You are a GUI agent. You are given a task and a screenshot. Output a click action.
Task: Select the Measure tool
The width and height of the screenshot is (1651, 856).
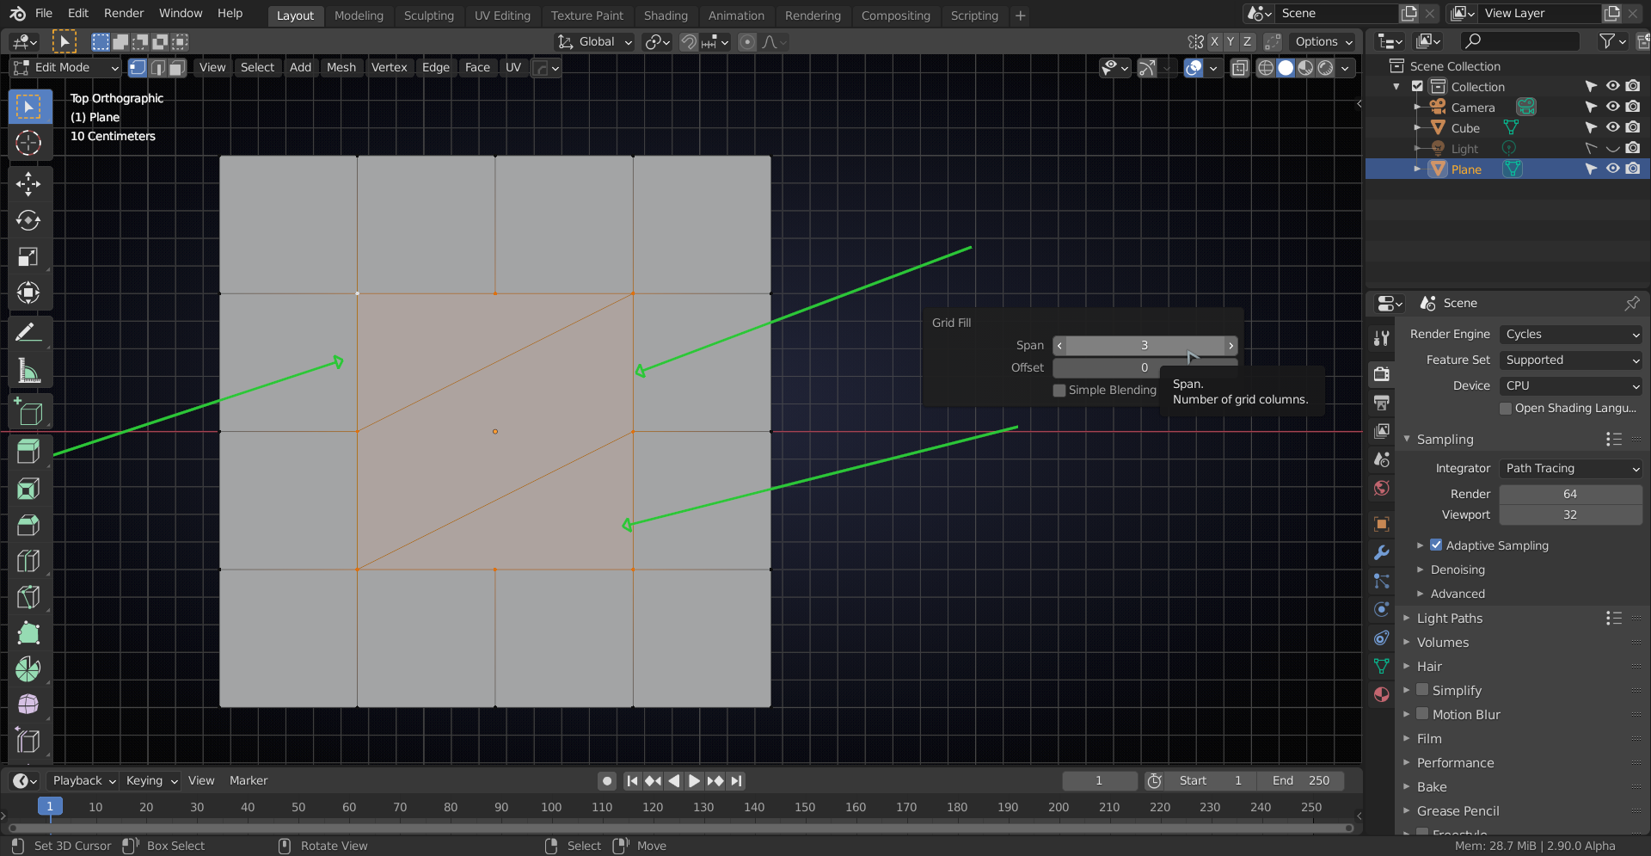click(x=29, y=369)
